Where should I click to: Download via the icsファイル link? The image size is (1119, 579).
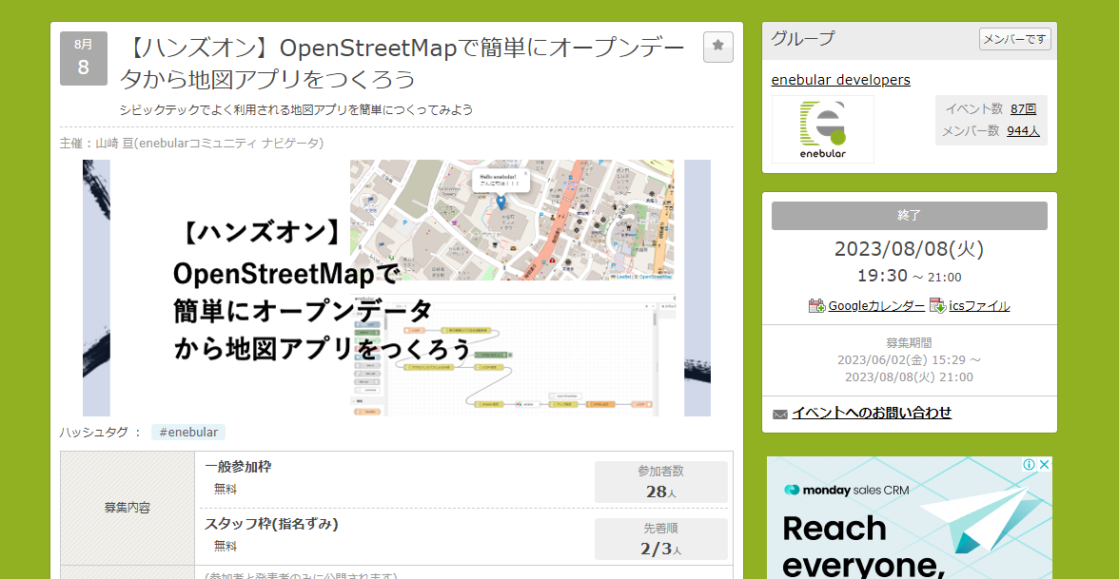pos(979,306)
